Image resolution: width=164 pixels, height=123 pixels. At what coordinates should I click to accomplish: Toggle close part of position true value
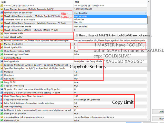point(76,114)
